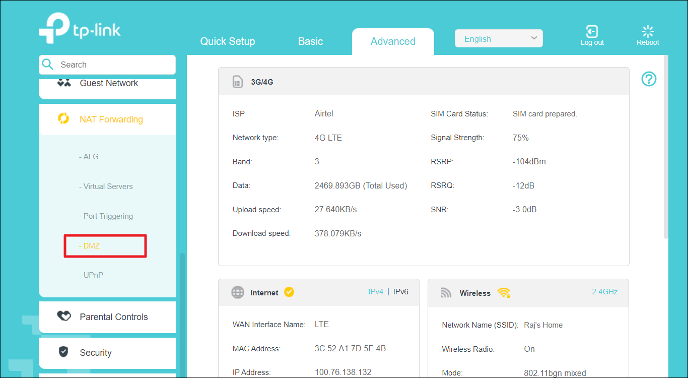Image resolution: width=688 pixels, height=378 pixels.
Task: Click the Security shield icon
Action: pyautogui.click(x=63, y=352)
